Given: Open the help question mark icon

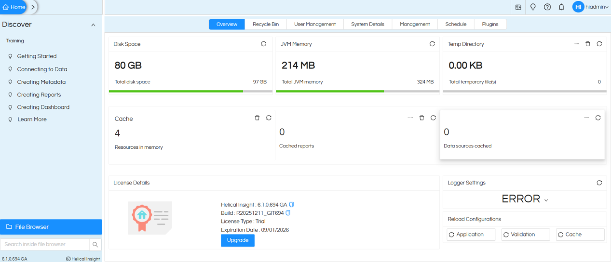Looking at the screenshot, I should click(547, 7).
